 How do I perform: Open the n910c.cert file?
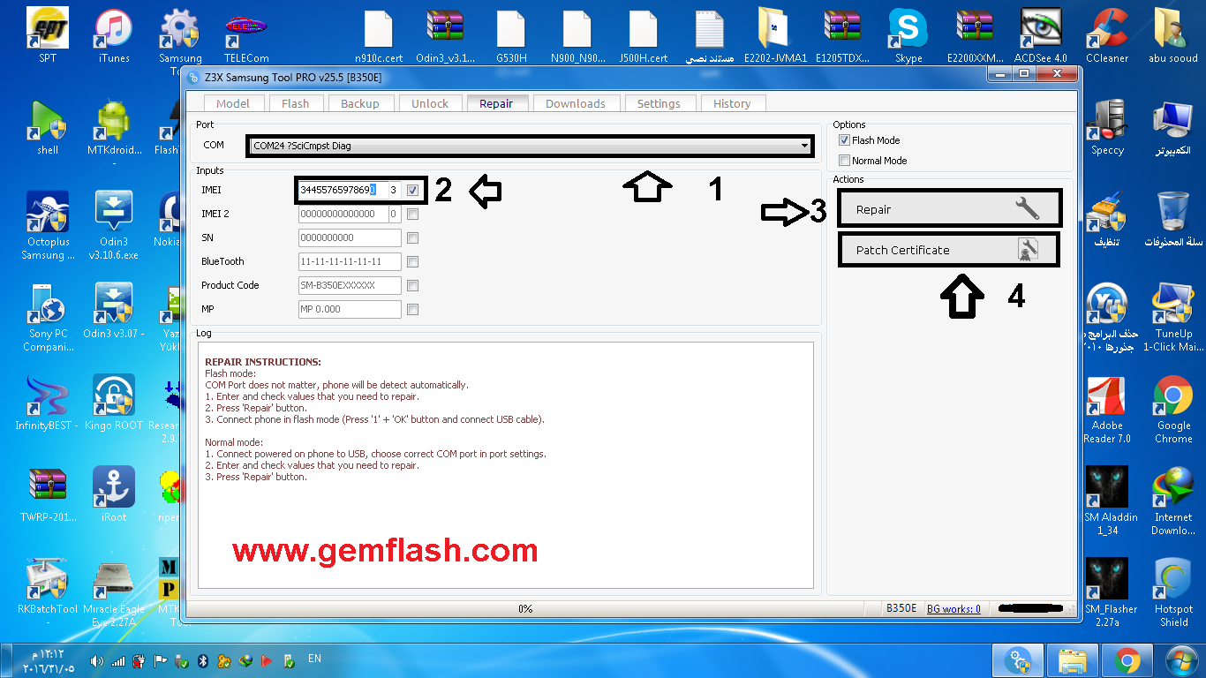pyautogui.click(x=379, y=35)
